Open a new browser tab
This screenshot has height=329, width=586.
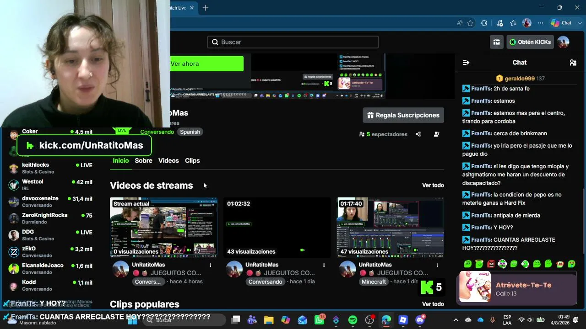pos(206,8)
